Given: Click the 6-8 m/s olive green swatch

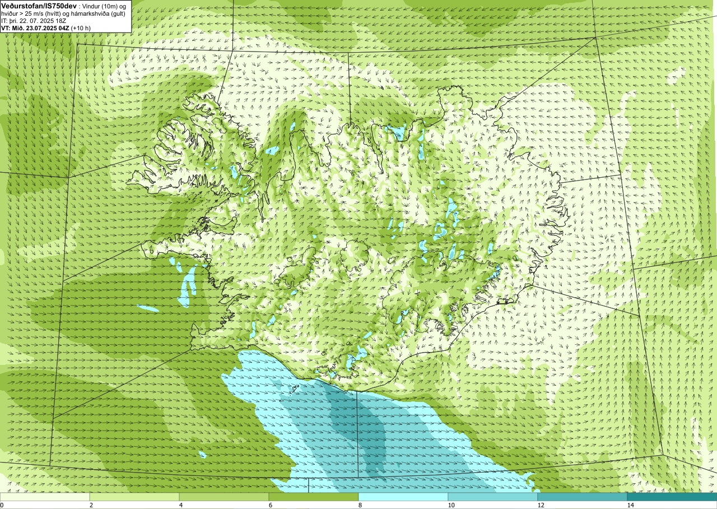Looking at the screenshot, I should pyautogui.click(x=314, y=497).
